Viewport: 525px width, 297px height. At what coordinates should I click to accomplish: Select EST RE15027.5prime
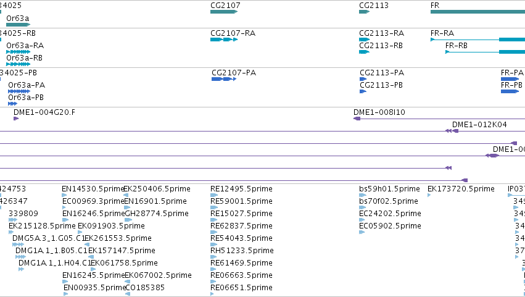[x=214, y=220]
